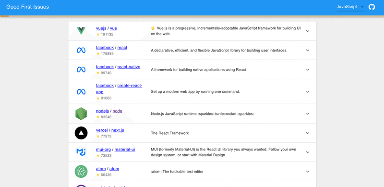Click the Meta logo beside facebook / react
Image resolution: width=384 pixels, height=187 pixels.
click(81, 50)
